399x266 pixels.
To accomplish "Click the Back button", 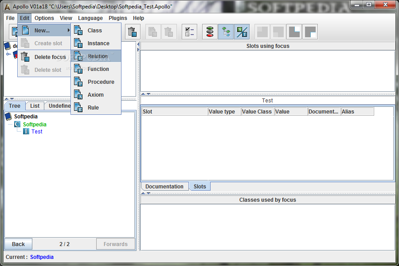I will click(18, 244).
